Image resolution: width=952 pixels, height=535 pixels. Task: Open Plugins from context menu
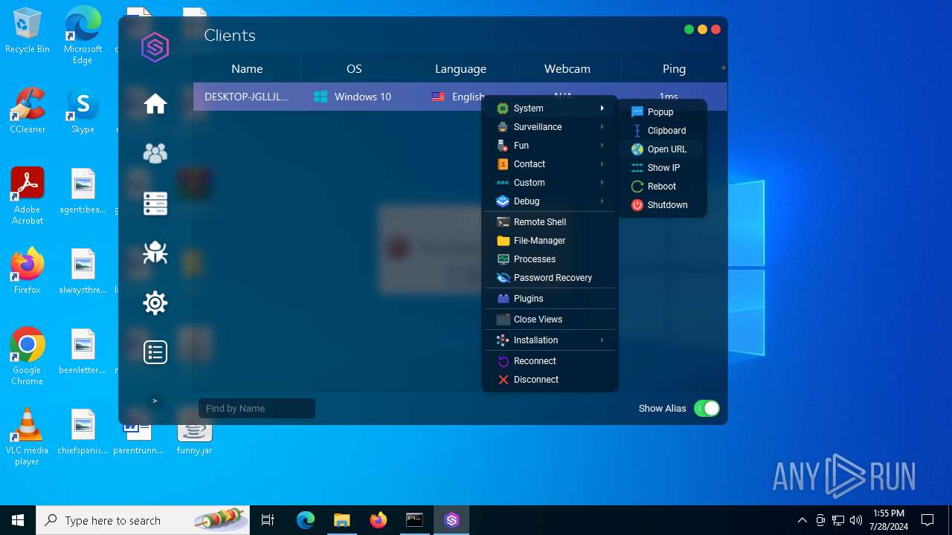tap(550, 299)
